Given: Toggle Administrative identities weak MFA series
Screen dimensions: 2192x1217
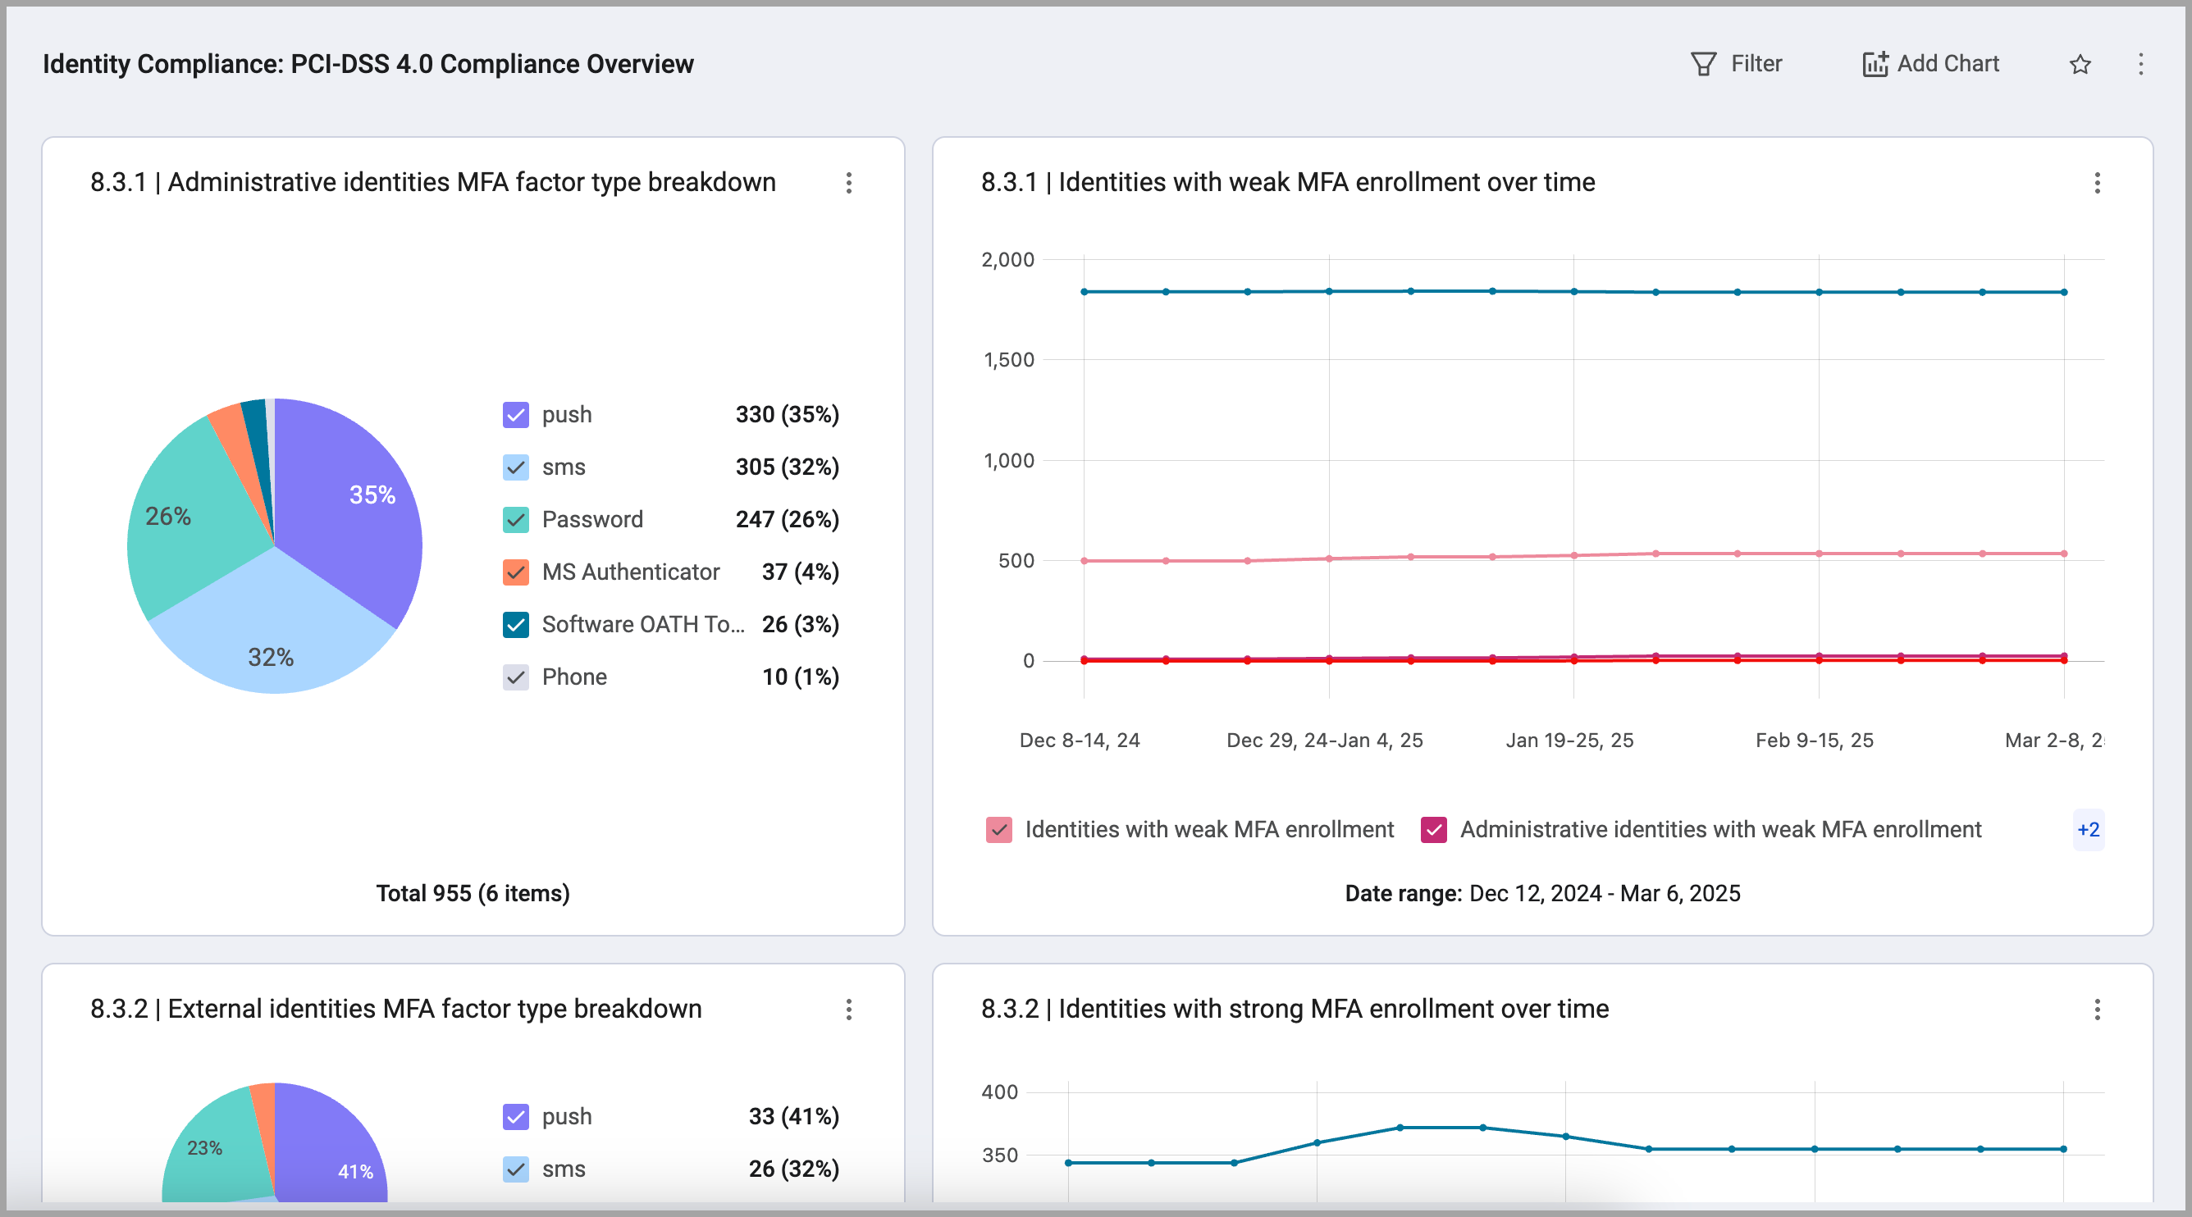Looking at the screenshot, I should pyautogui.click(x=1434, y=830).
